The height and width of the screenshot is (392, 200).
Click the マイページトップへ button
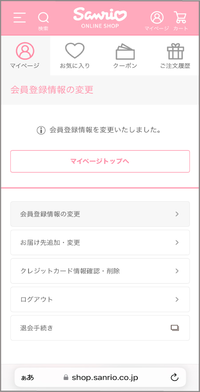click(x=100, y=161)
